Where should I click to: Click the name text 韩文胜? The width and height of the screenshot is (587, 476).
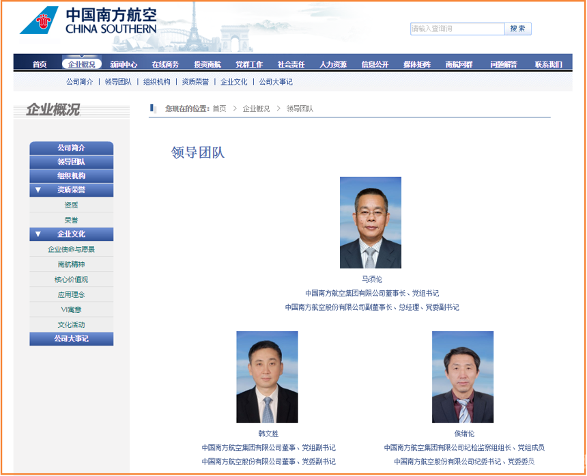268,434
